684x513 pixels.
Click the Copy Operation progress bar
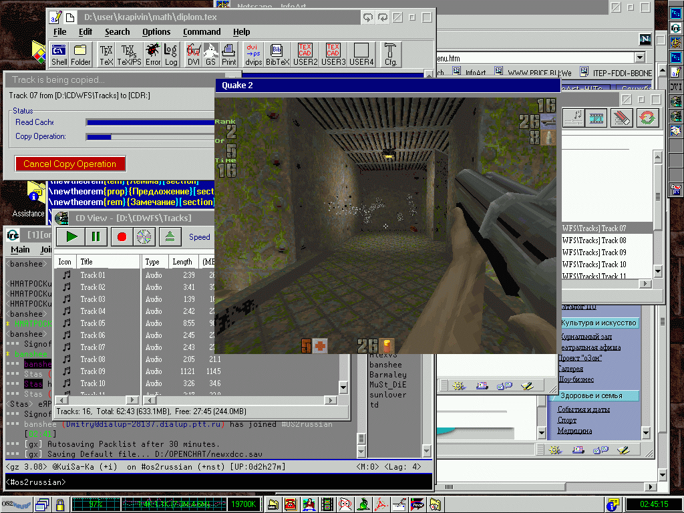pos(150,137)
